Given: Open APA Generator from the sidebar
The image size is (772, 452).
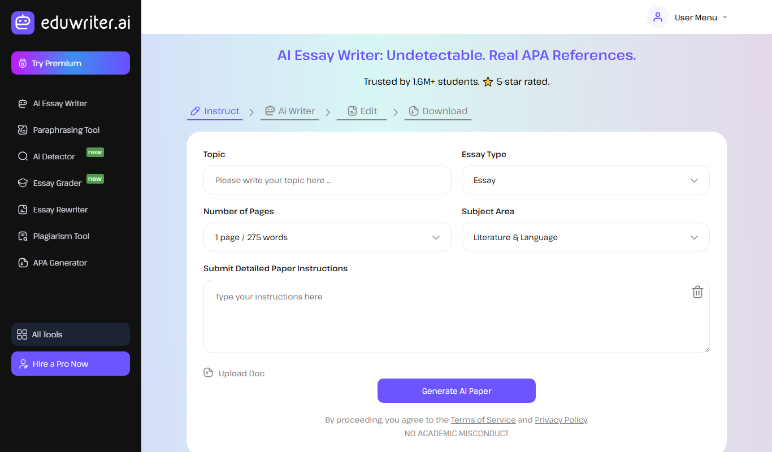Looking at the screenshot, I should (60, 263).
